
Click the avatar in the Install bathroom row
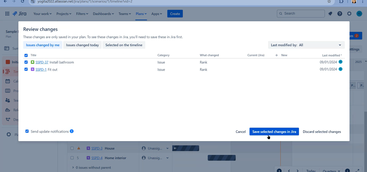click(340, 62)
